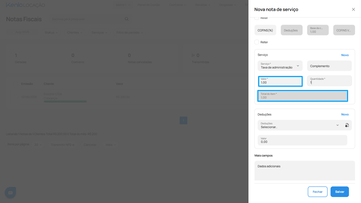Open the chat support bubble icon

coord(10,193)
